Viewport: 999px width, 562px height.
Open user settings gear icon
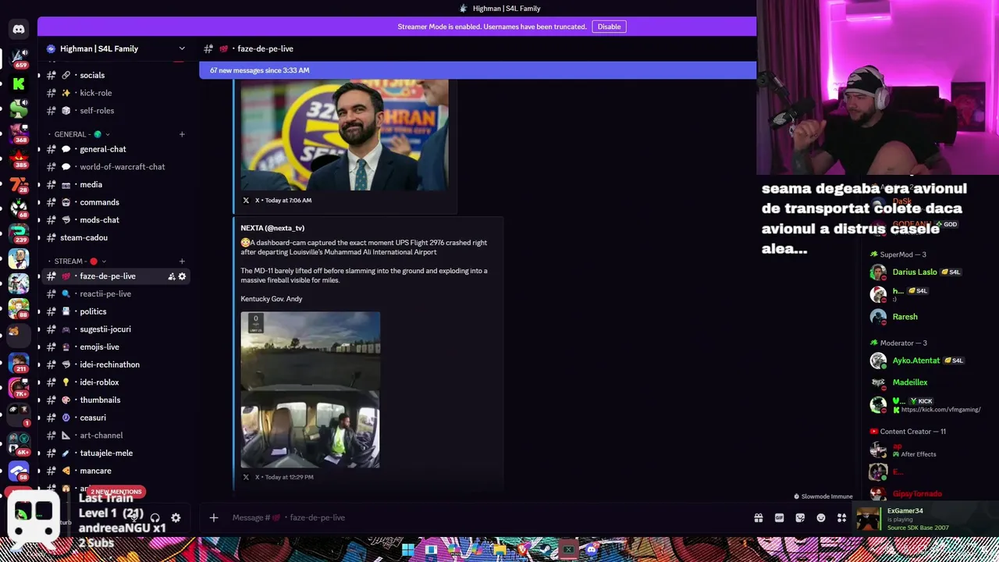[x=176, y=518]
